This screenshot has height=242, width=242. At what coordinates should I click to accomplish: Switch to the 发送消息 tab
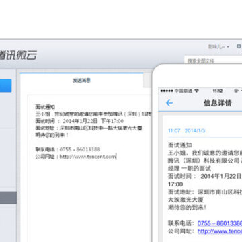pos(81,80)
